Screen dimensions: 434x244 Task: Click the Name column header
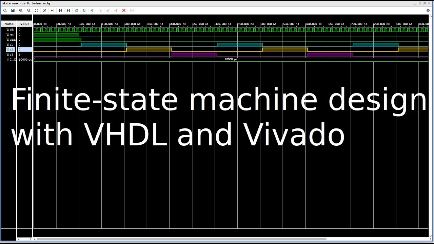[x=9, y=24]
